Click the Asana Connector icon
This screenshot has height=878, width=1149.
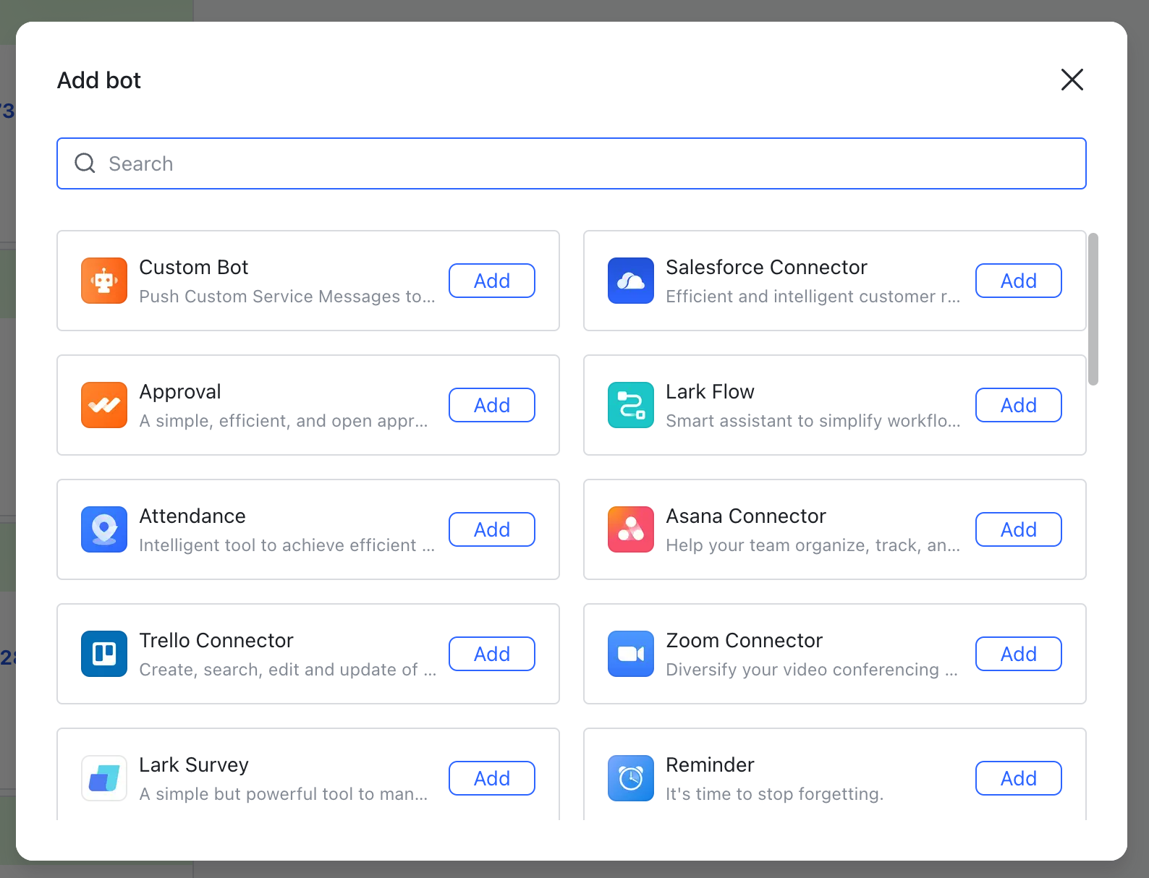631,529
